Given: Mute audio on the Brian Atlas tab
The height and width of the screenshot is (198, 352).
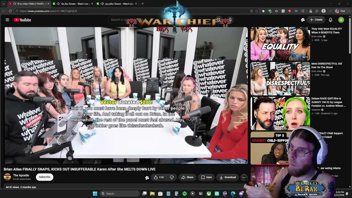Looking at the screenshot, I should [15, 4].
